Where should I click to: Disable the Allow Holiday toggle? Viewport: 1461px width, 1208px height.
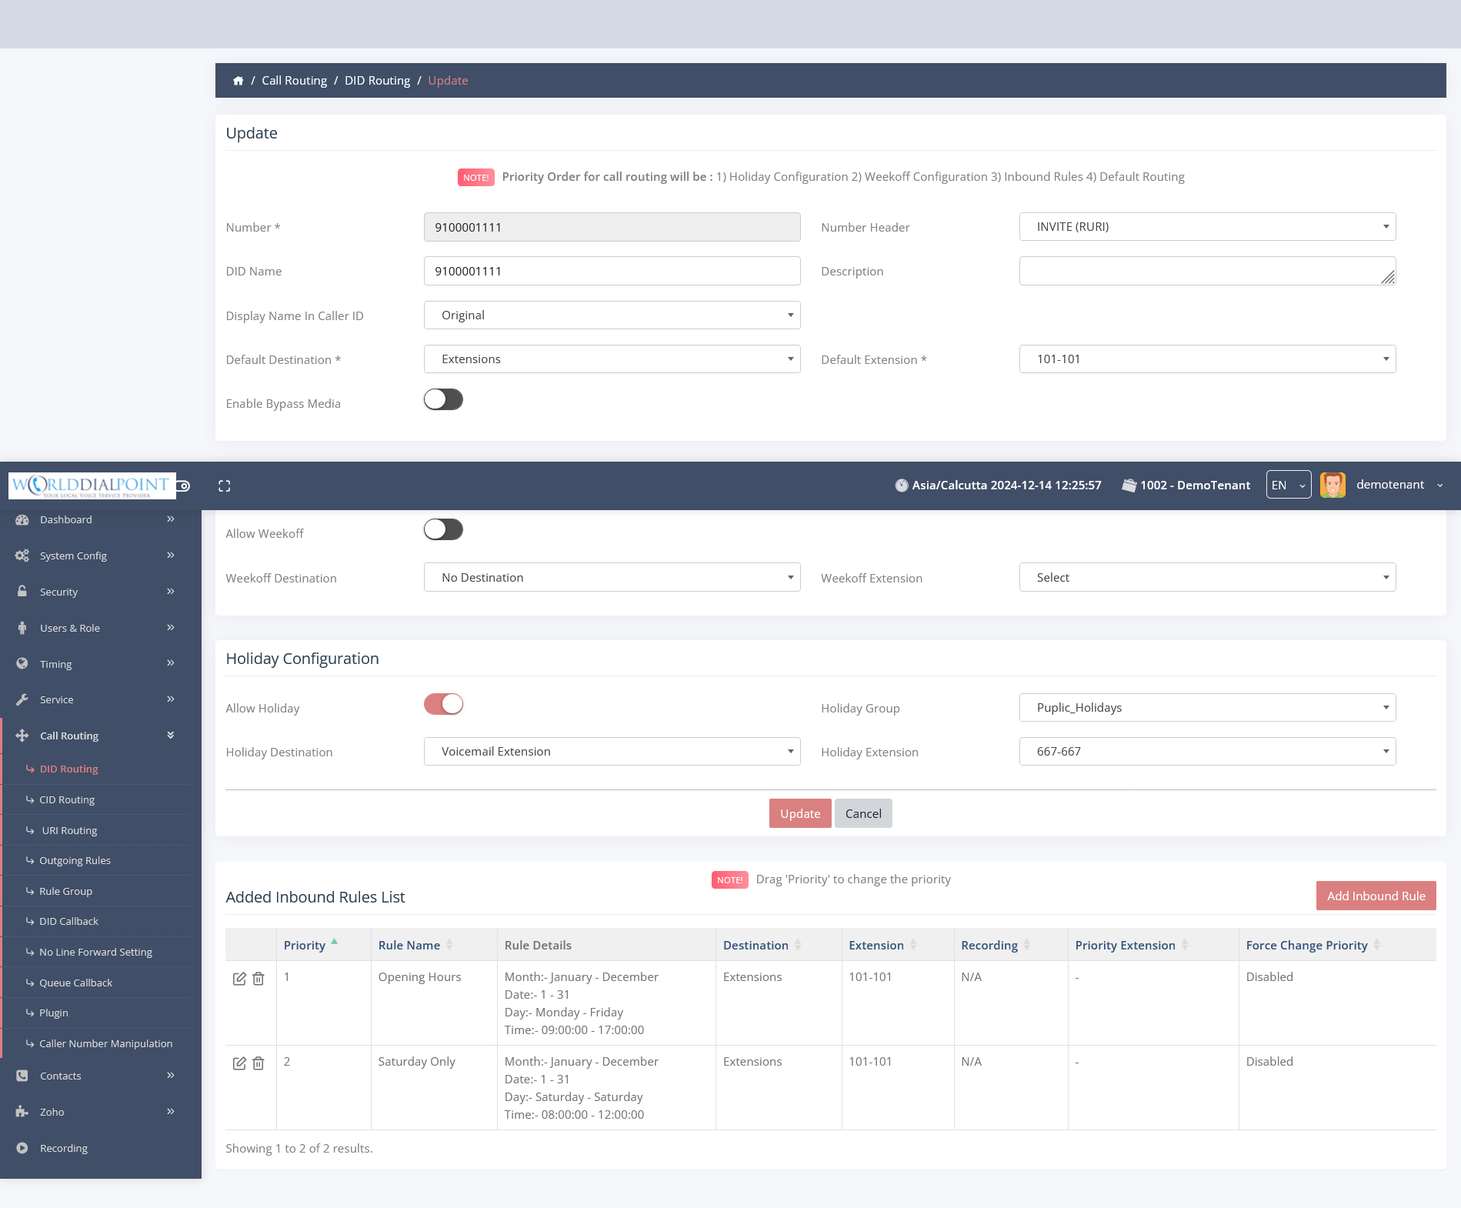[443, 704]
